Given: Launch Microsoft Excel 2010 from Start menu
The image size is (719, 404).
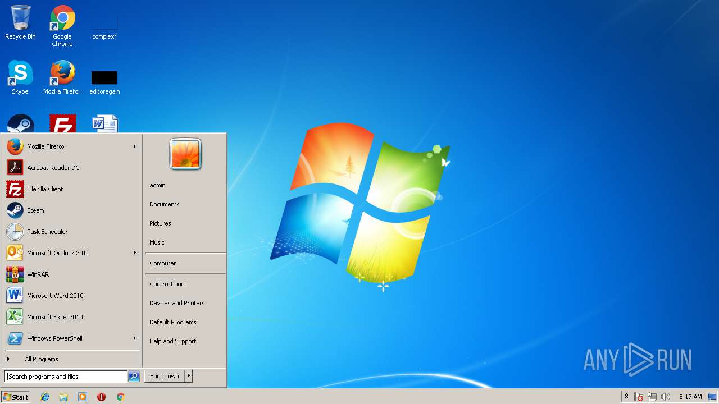Looking at the screenshot, I should pos(71,317).
